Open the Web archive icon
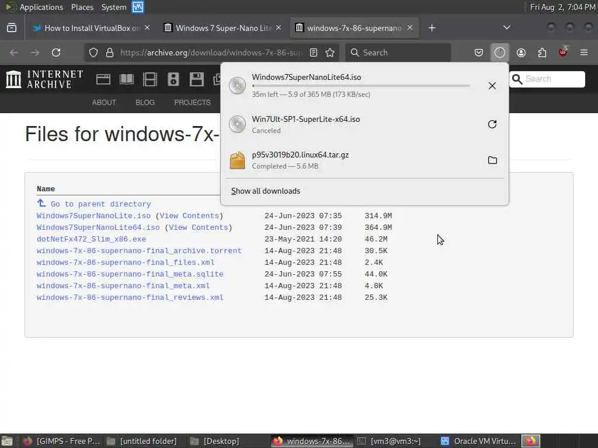598x448 pixels. click(x=103, y=79)
